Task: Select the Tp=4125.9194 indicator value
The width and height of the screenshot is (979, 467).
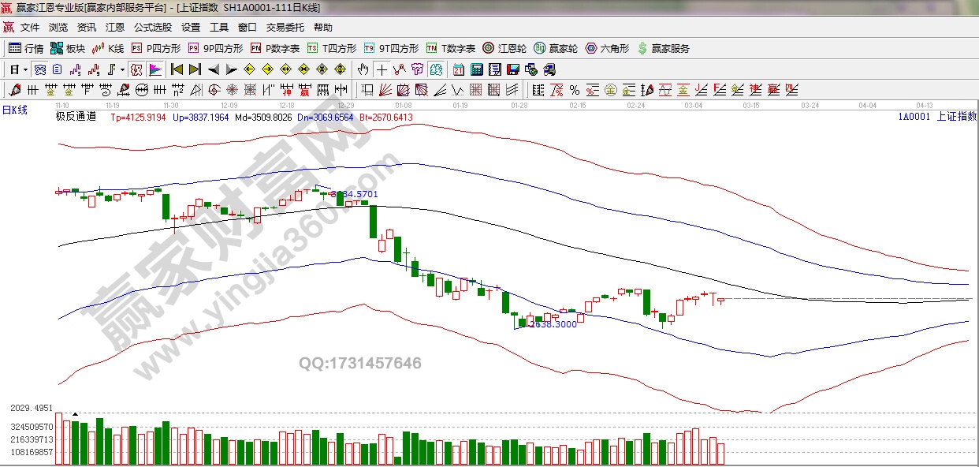Action: pos(138,117)
